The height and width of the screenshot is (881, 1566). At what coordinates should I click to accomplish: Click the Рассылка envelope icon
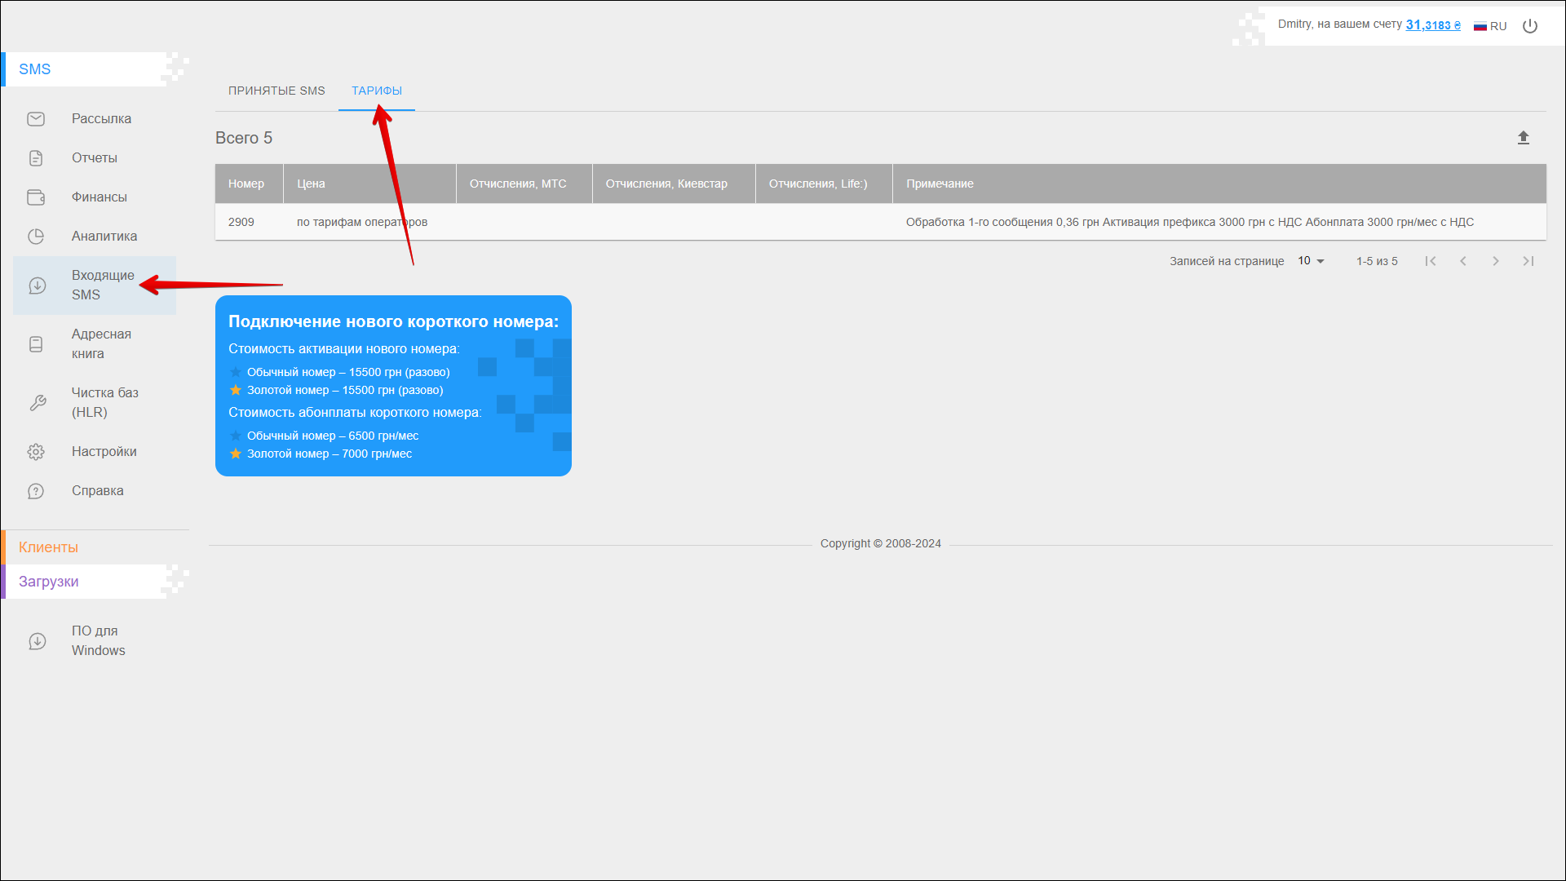pyautogui.click(x=36, y=119)
